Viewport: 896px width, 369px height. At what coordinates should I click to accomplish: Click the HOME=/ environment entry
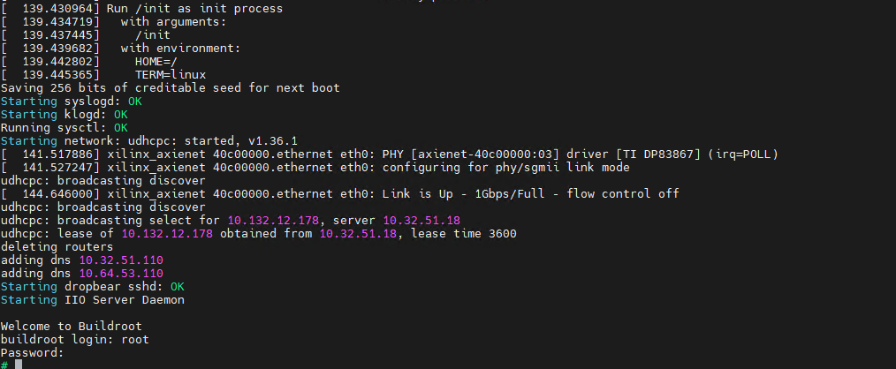(156, 61)
